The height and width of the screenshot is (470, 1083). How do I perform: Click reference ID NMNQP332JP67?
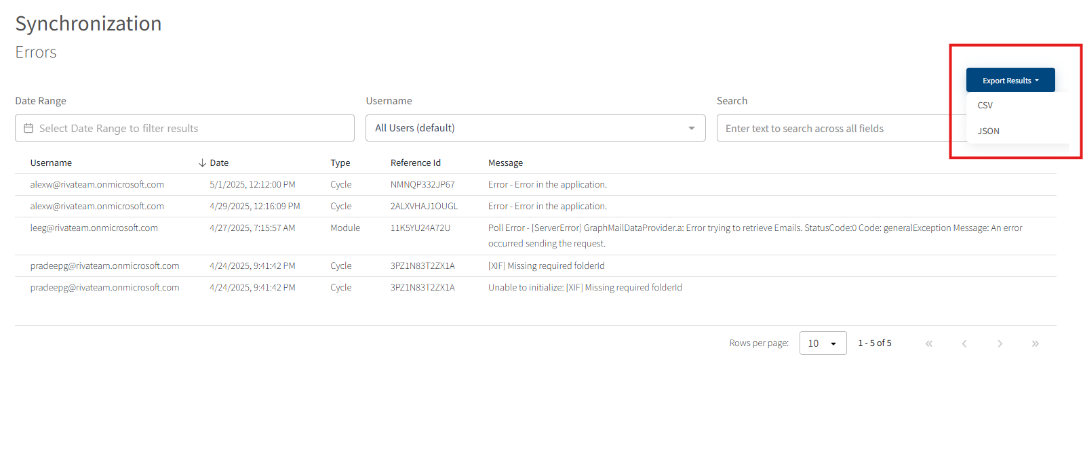(422, 185)
